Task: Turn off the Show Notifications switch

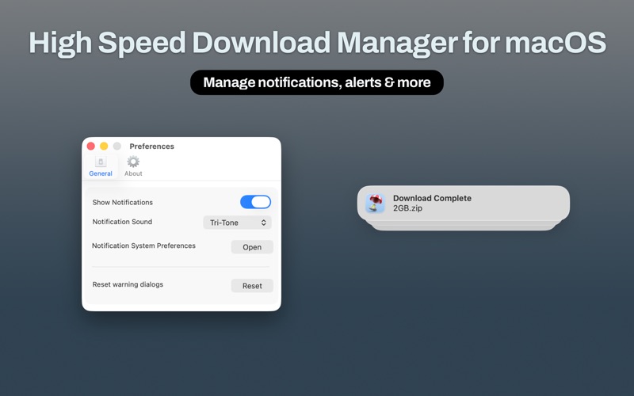Action: tap(255, 202)
